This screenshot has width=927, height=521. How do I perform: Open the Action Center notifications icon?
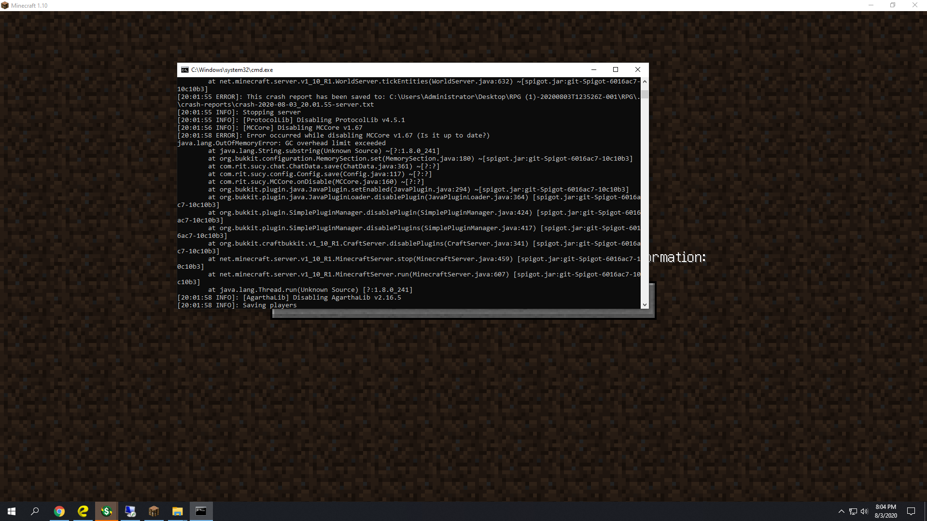pos(911,511)
